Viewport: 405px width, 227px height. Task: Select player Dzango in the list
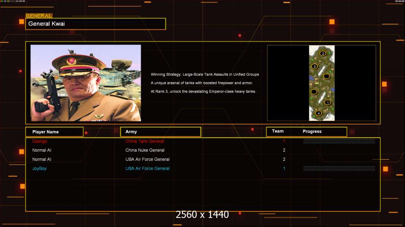[40, 141]
